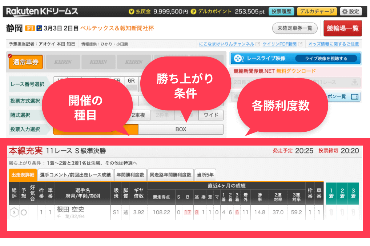370x246 pixels.
Task: Open the オッズ情報に関するご注意 link
Action: tap(334, 44)
